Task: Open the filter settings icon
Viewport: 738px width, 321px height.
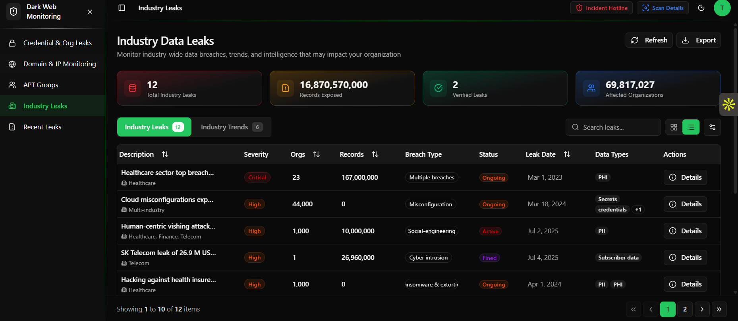Action: point(712,127)
